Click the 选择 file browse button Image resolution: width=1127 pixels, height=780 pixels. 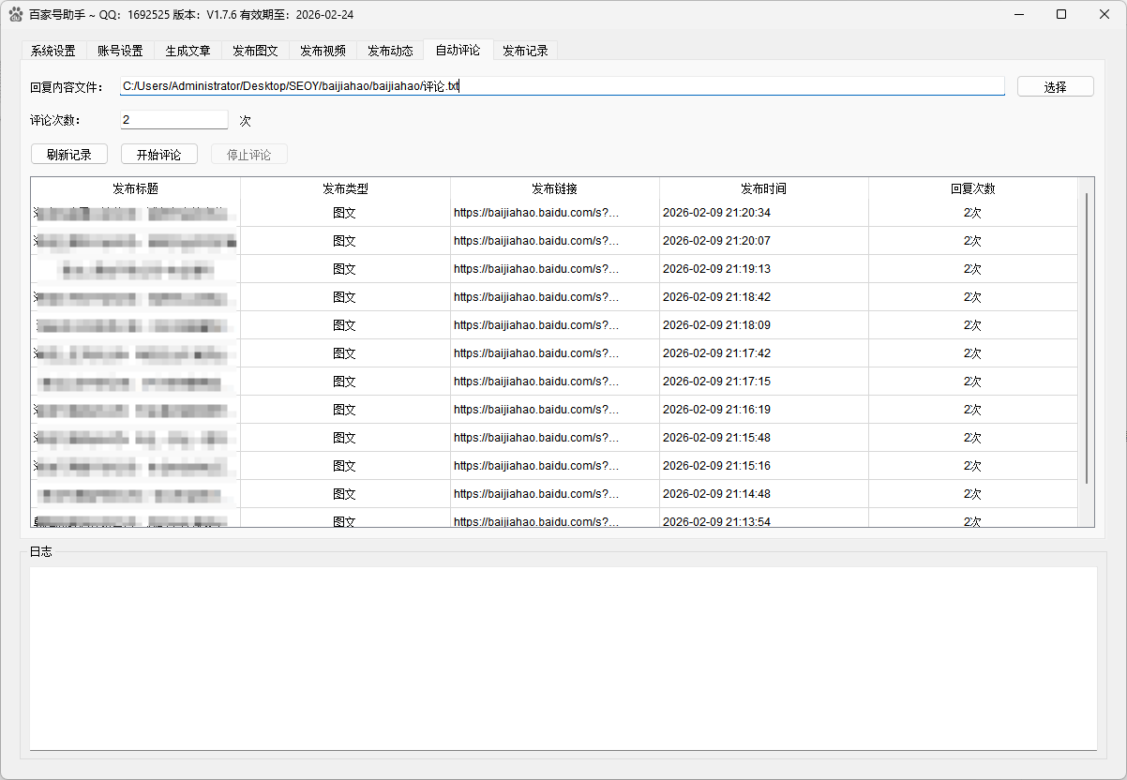(1055, 87)
